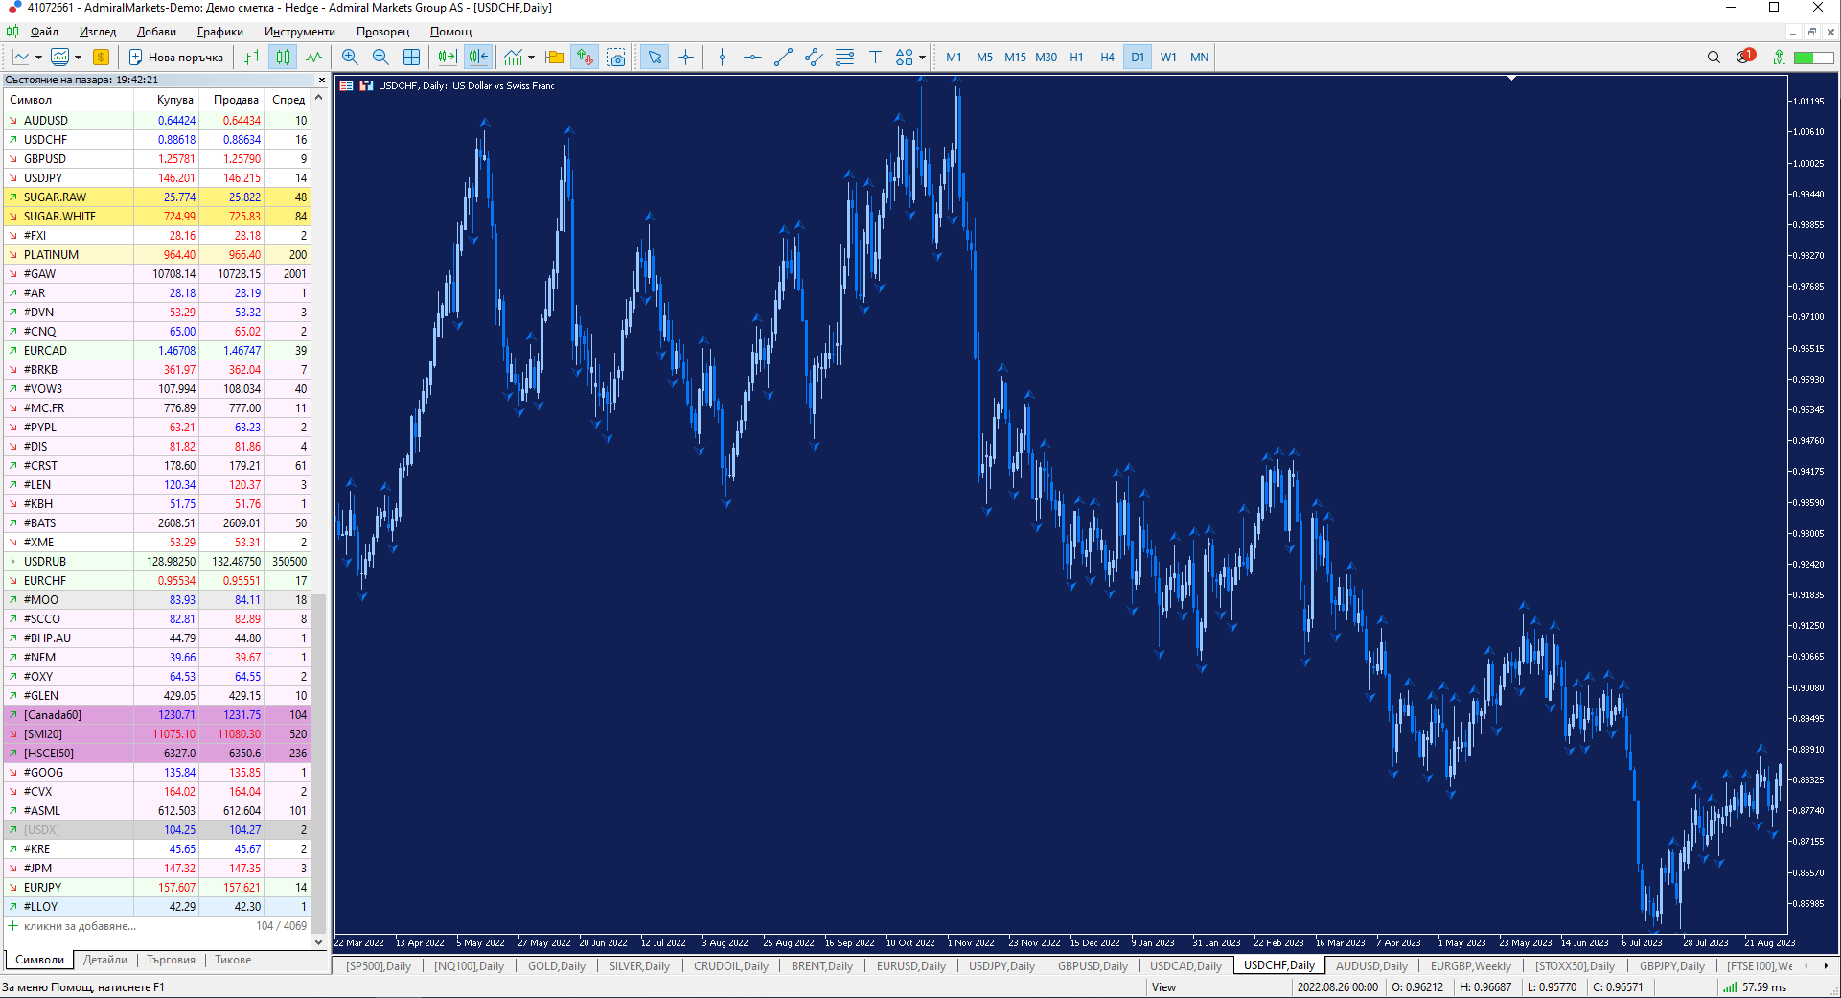The width and height of the screenshot is (1841, 998).
Task: Select the trendline tool
Action: click(783, 58)
